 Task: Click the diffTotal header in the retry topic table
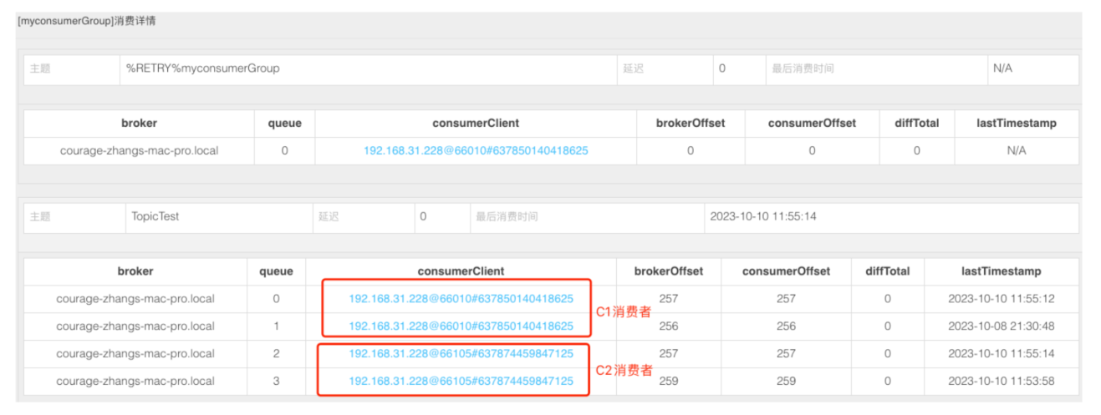[916, 124]
